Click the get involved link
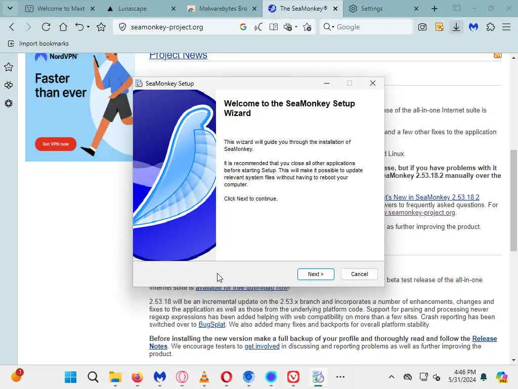The width and height of the screenshot is (518, 389). [x=262, y=346]
